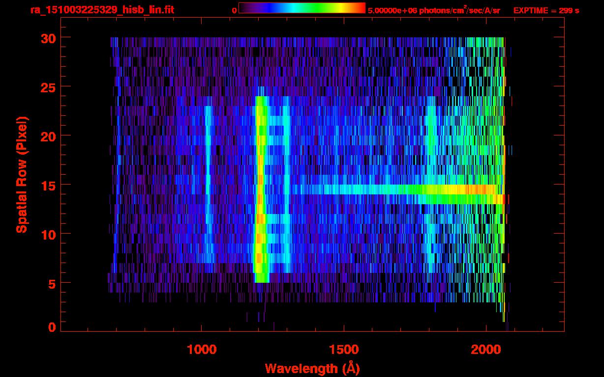Click the 30 spatial row tick label
Image resolution: width=604 pixels, height=377 pixels.
[x=48, y=38]
